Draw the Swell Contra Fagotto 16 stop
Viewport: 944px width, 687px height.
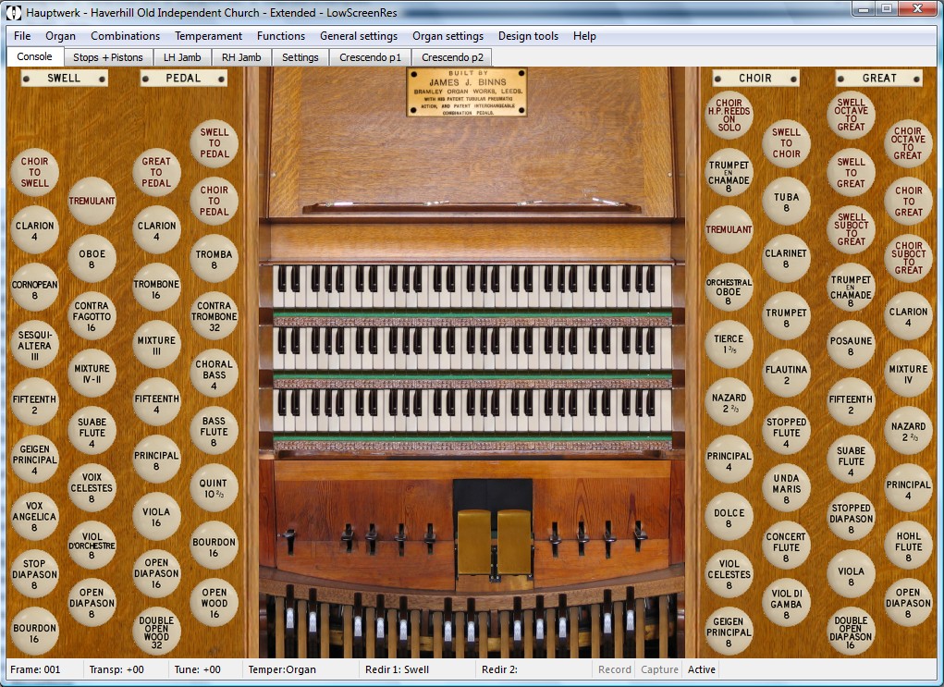[x=92, y=316]
